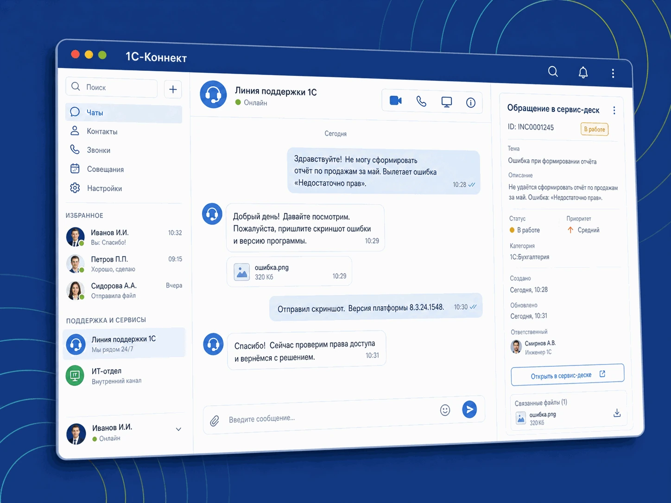Click the image icon of the ошибка.png chat attachment
This screenshot has height=503, width=671.
click(242, 272)
